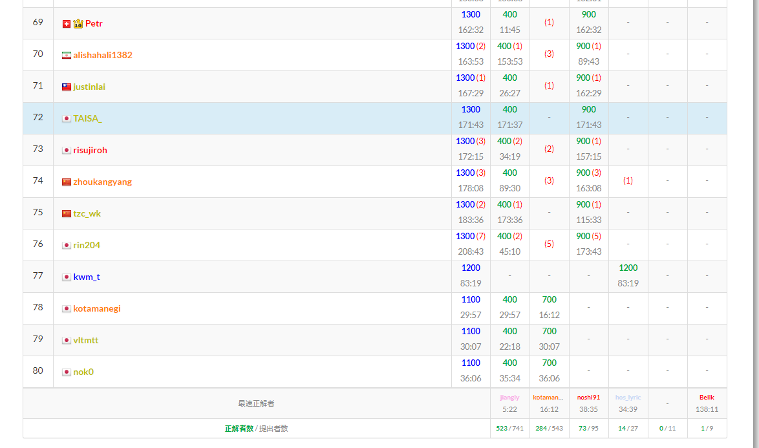This screenshot has height=448, width=759.
Task: Click the China flag beside tzc_wk
Action: pos(67,214)
